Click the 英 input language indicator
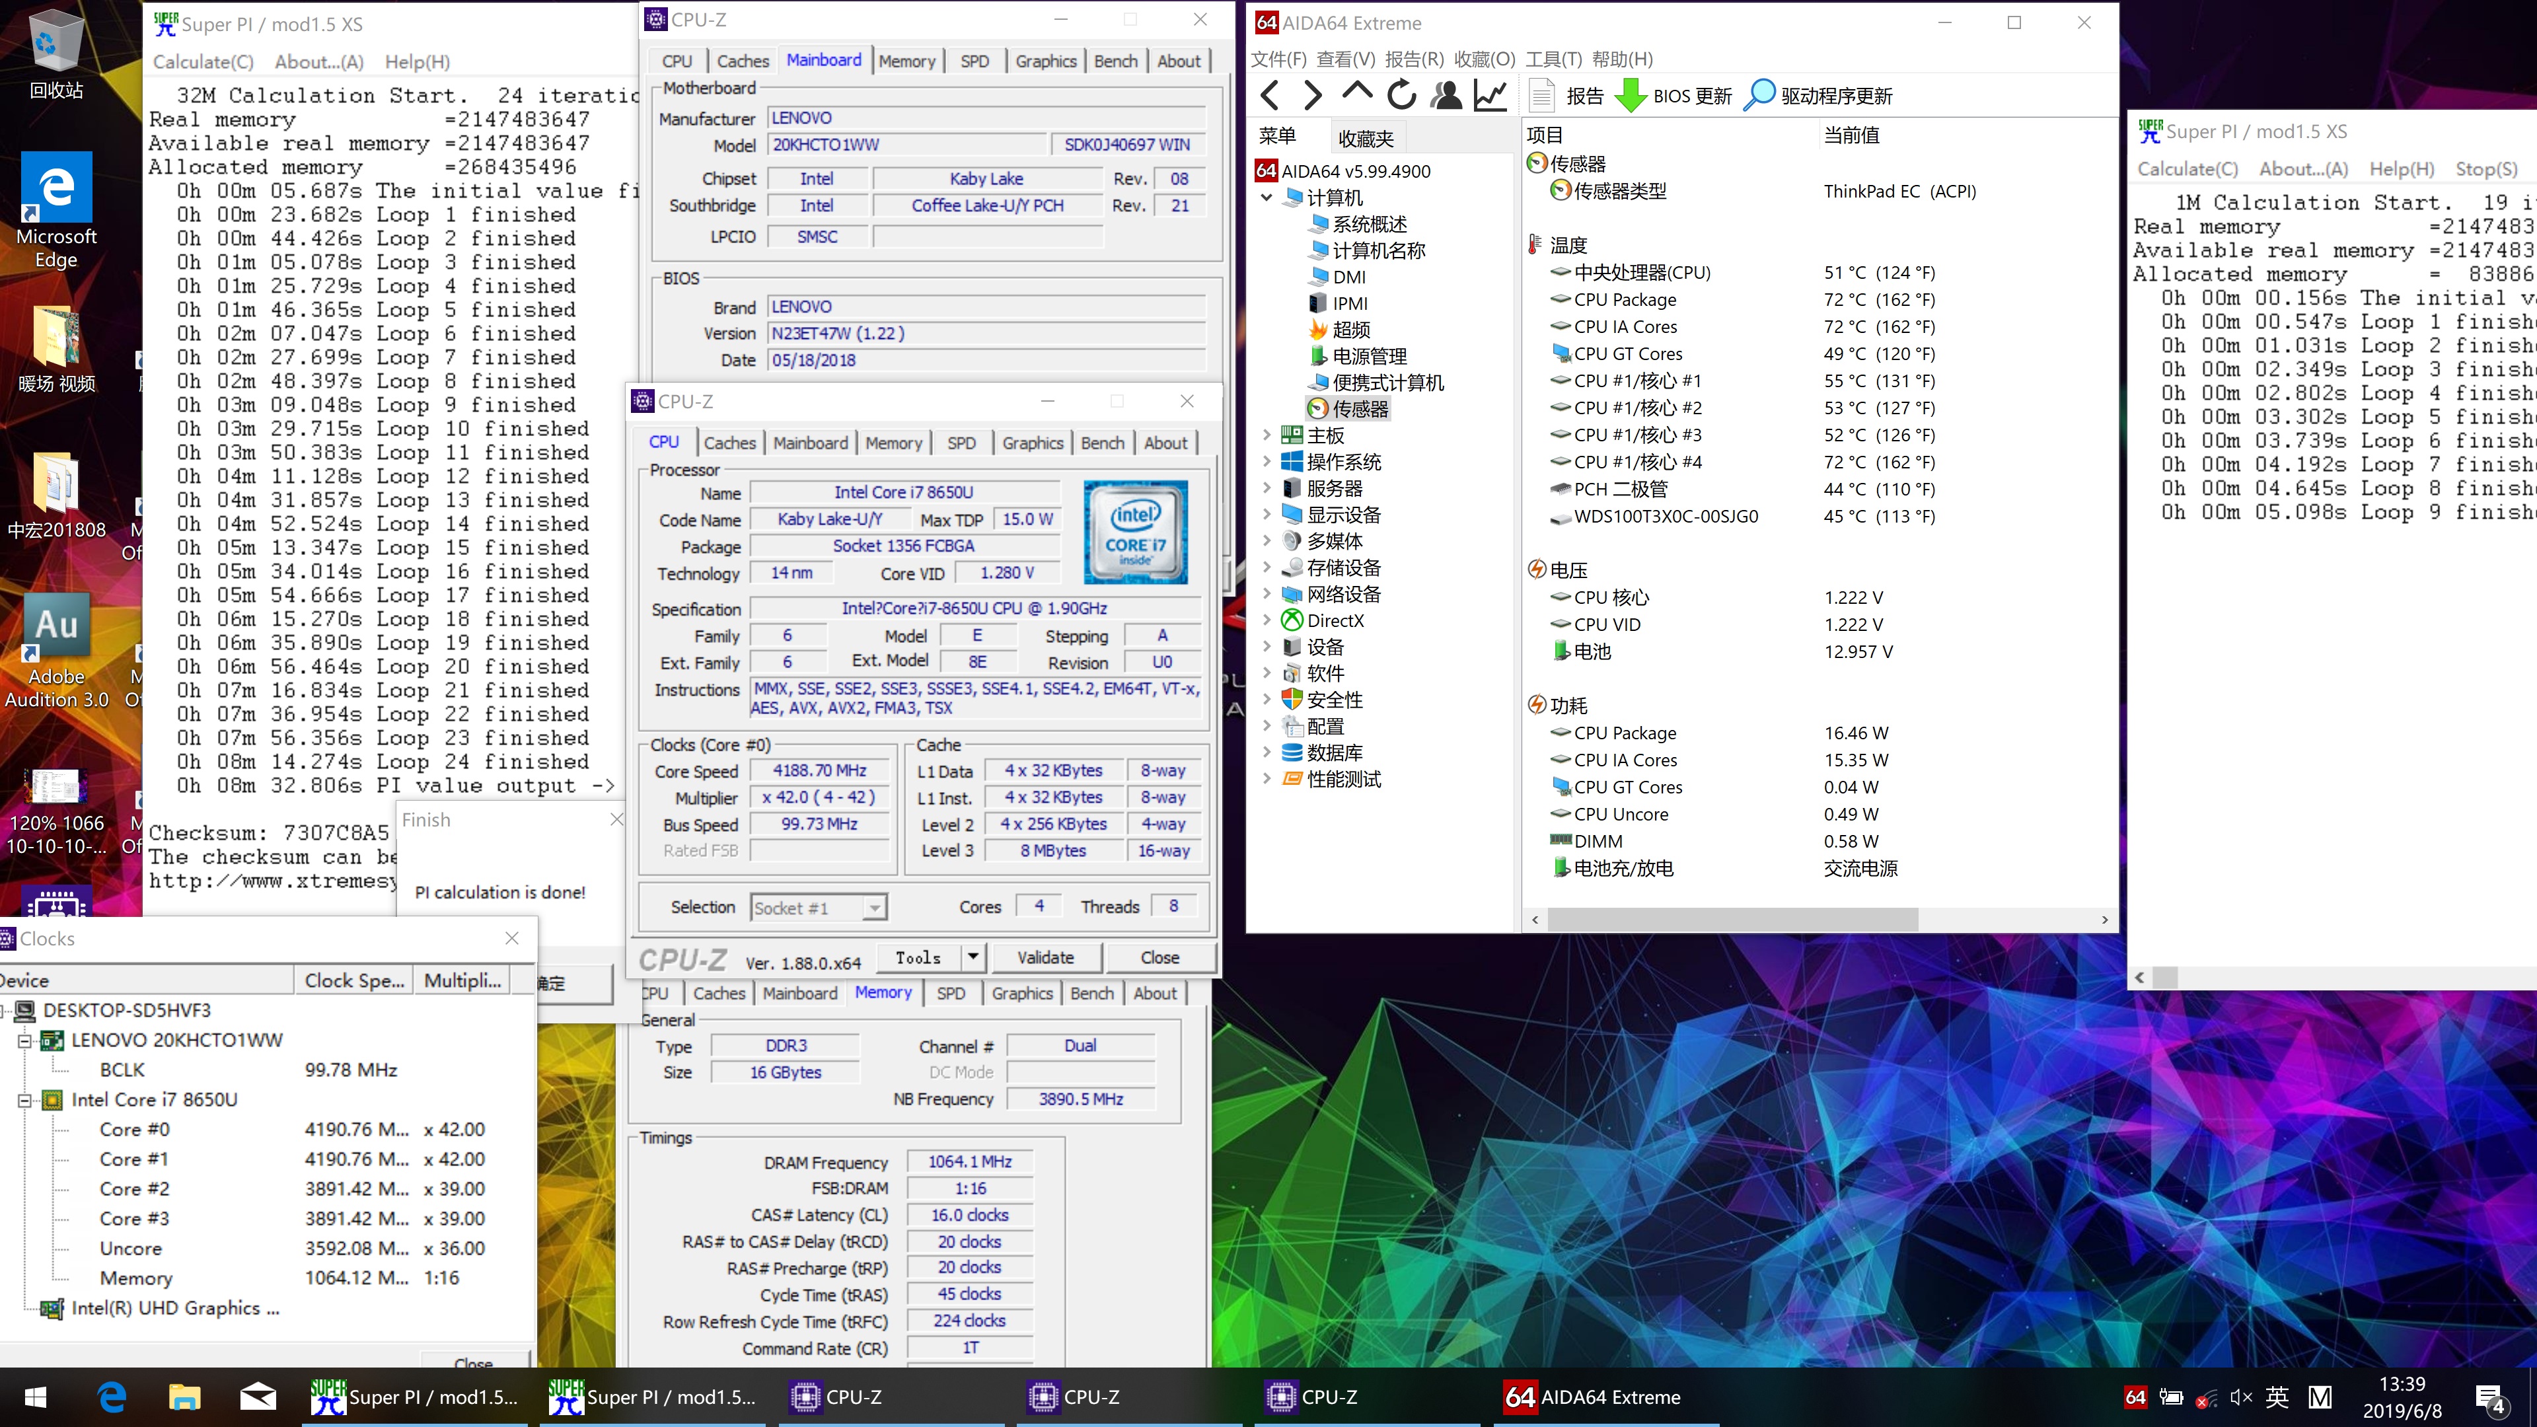 click(2277, 1397)
